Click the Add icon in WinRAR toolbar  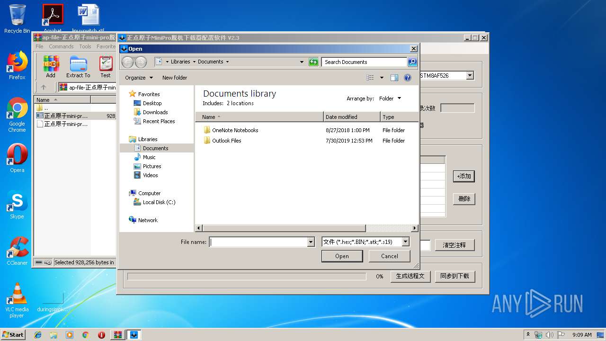(51, 67)
